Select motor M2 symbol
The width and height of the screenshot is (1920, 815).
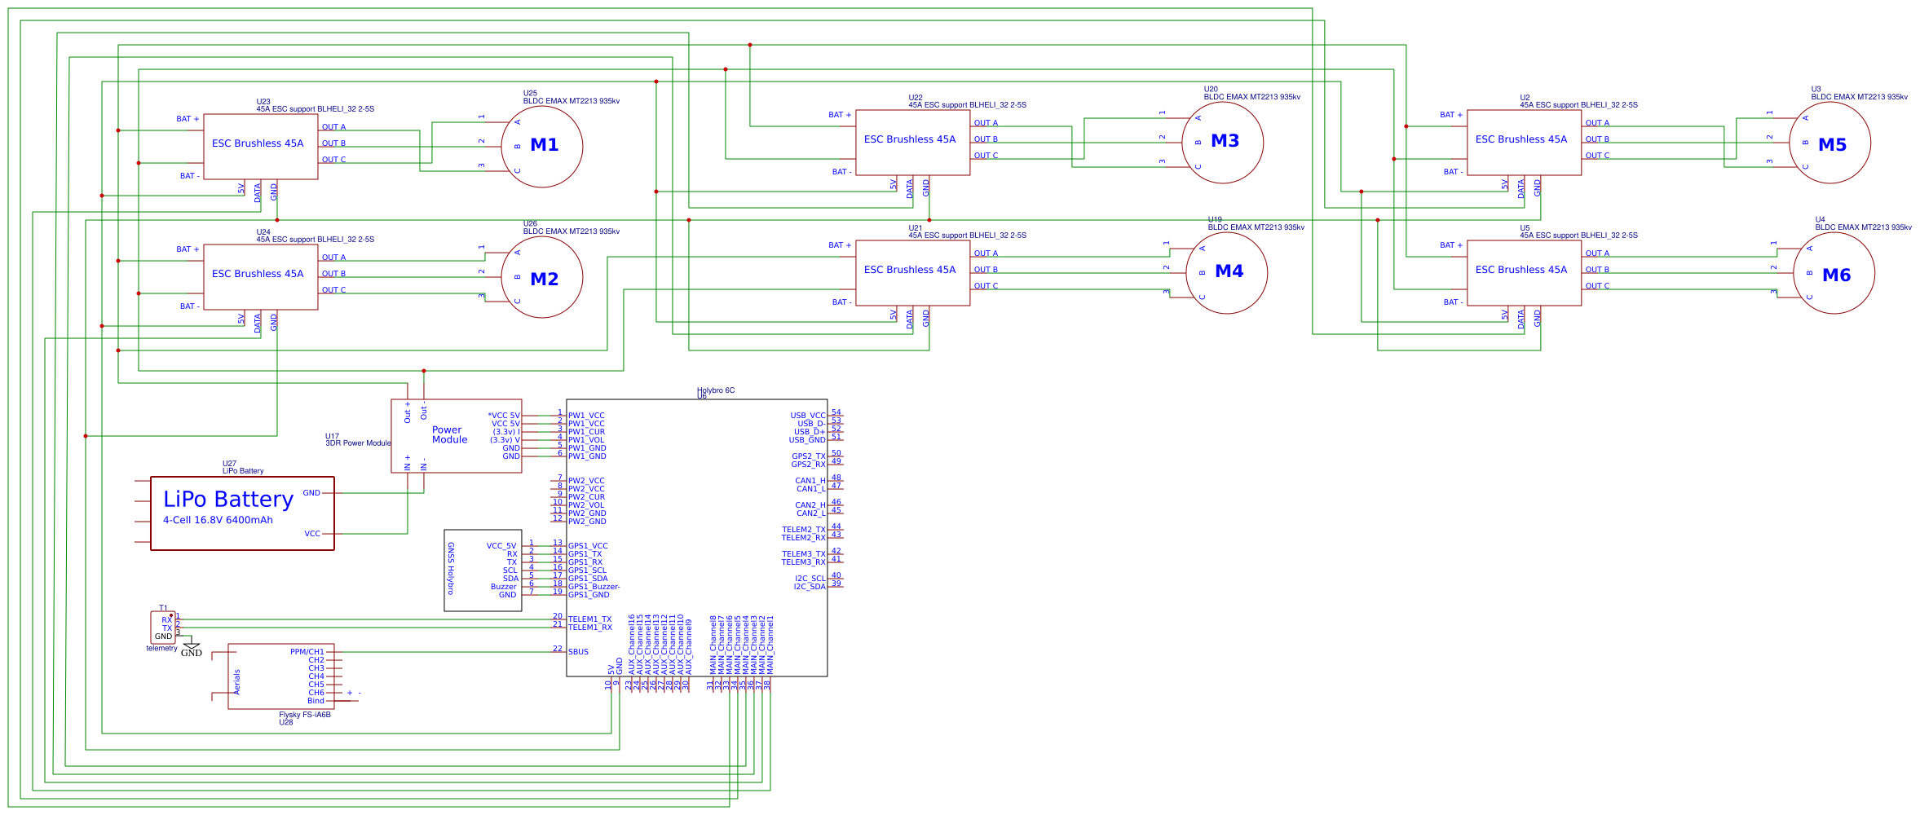pyautogui.click(x=542, y=277)
